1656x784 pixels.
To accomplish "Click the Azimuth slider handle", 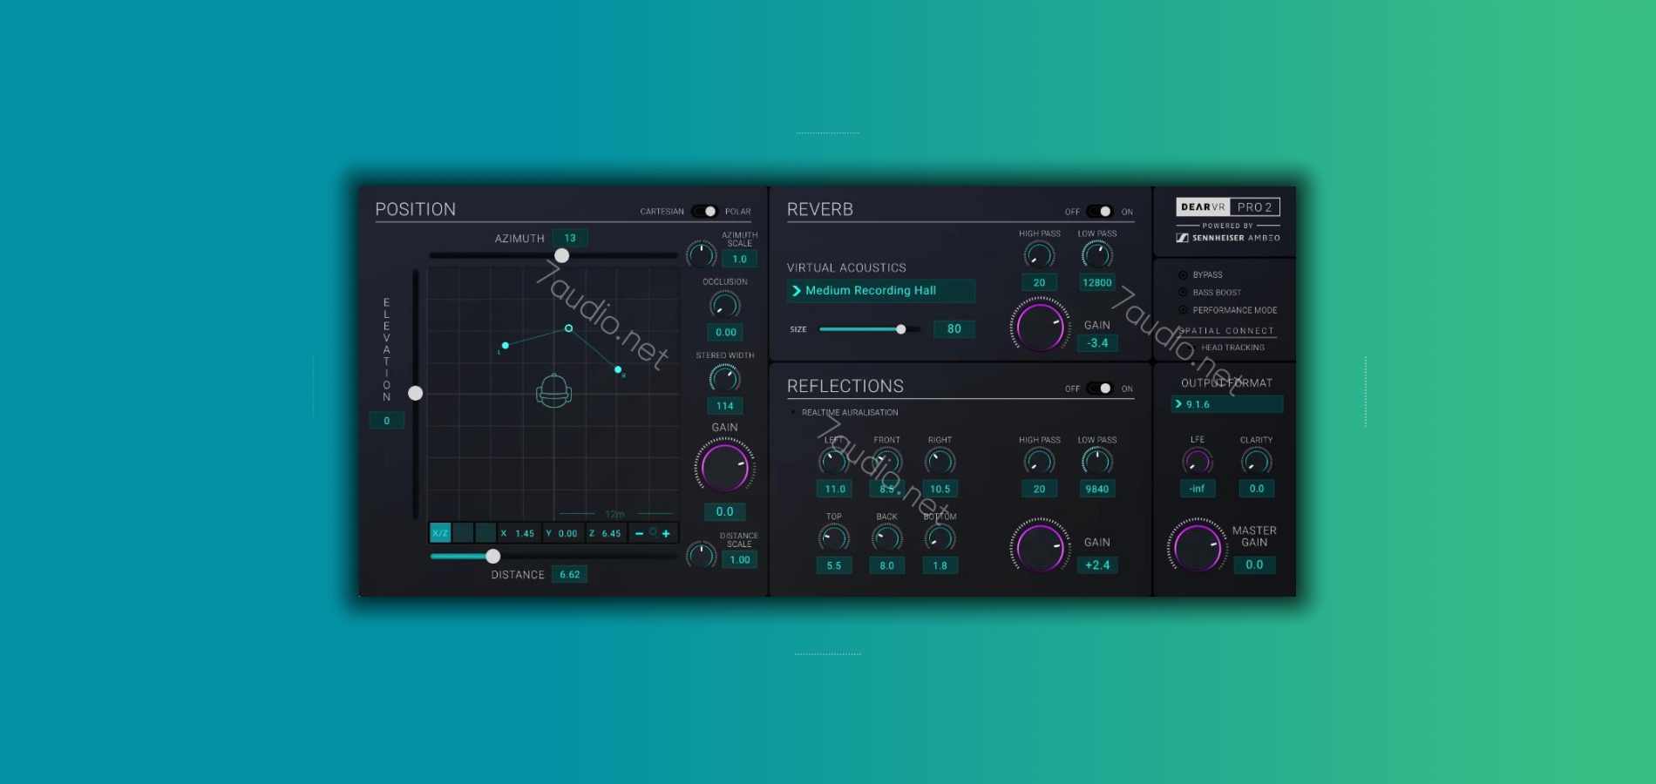I will (562, 255).
